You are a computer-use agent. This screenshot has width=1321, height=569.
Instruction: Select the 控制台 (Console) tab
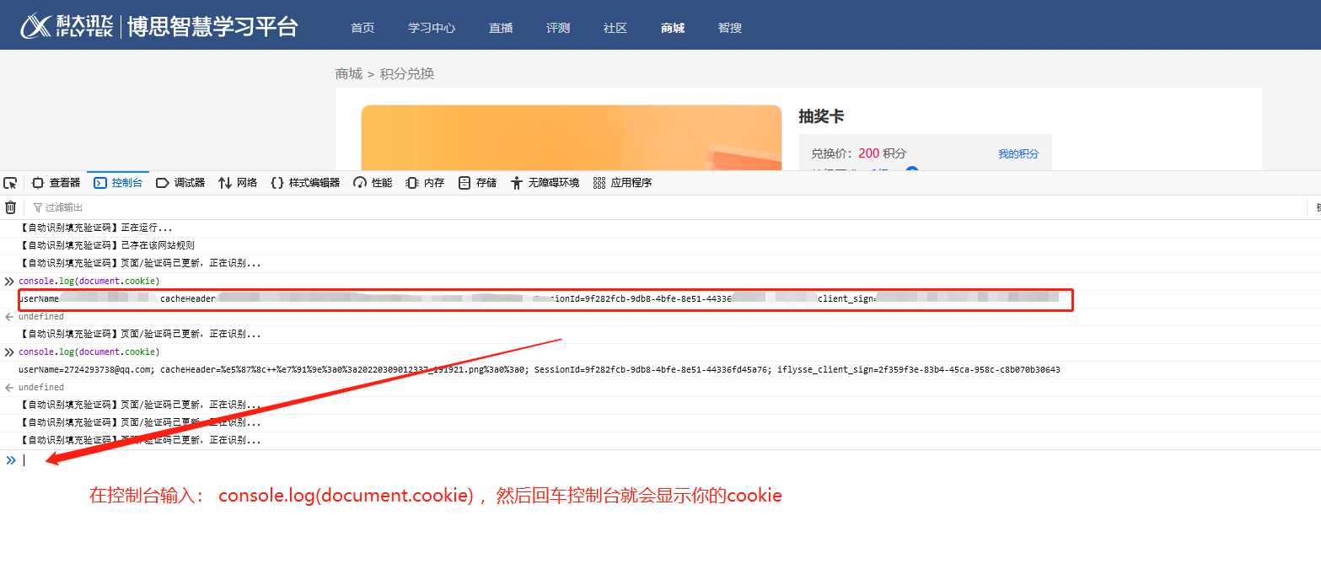pyautogui.click(x=118, y=183)
